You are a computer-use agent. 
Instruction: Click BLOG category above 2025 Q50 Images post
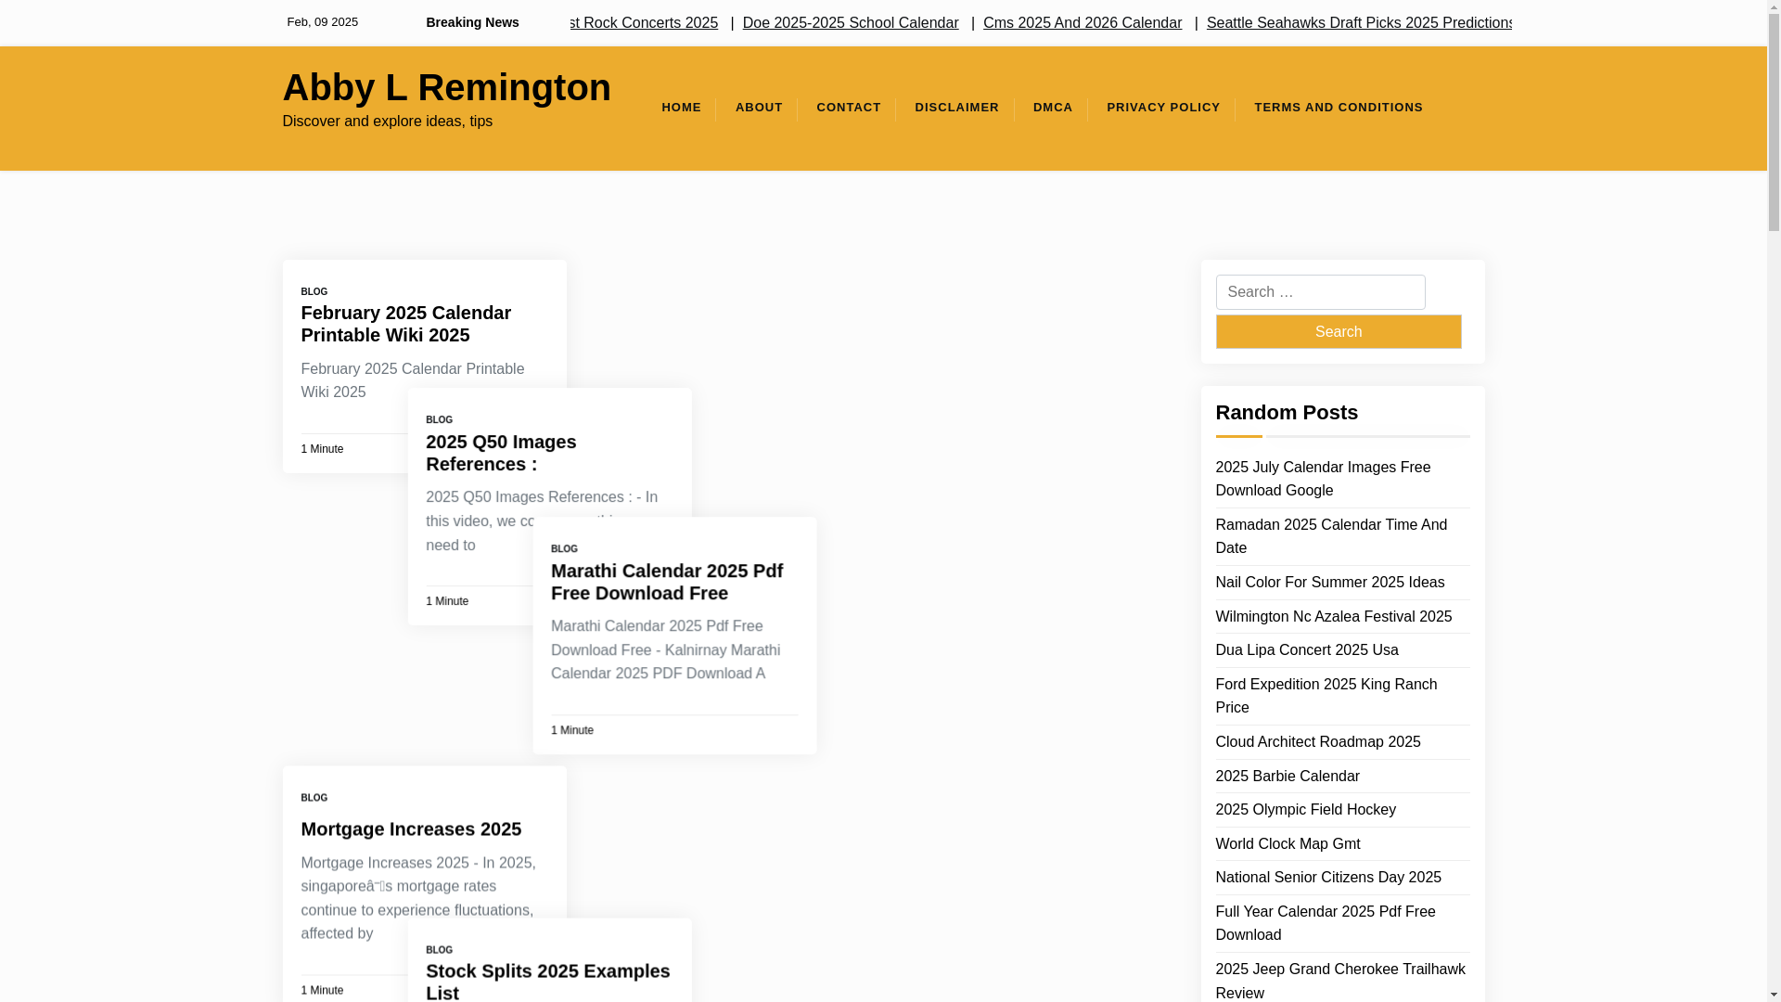click(439, 420)
